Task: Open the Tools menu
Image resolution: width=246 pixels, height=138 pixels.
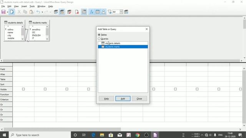Action: pos(32,7)
